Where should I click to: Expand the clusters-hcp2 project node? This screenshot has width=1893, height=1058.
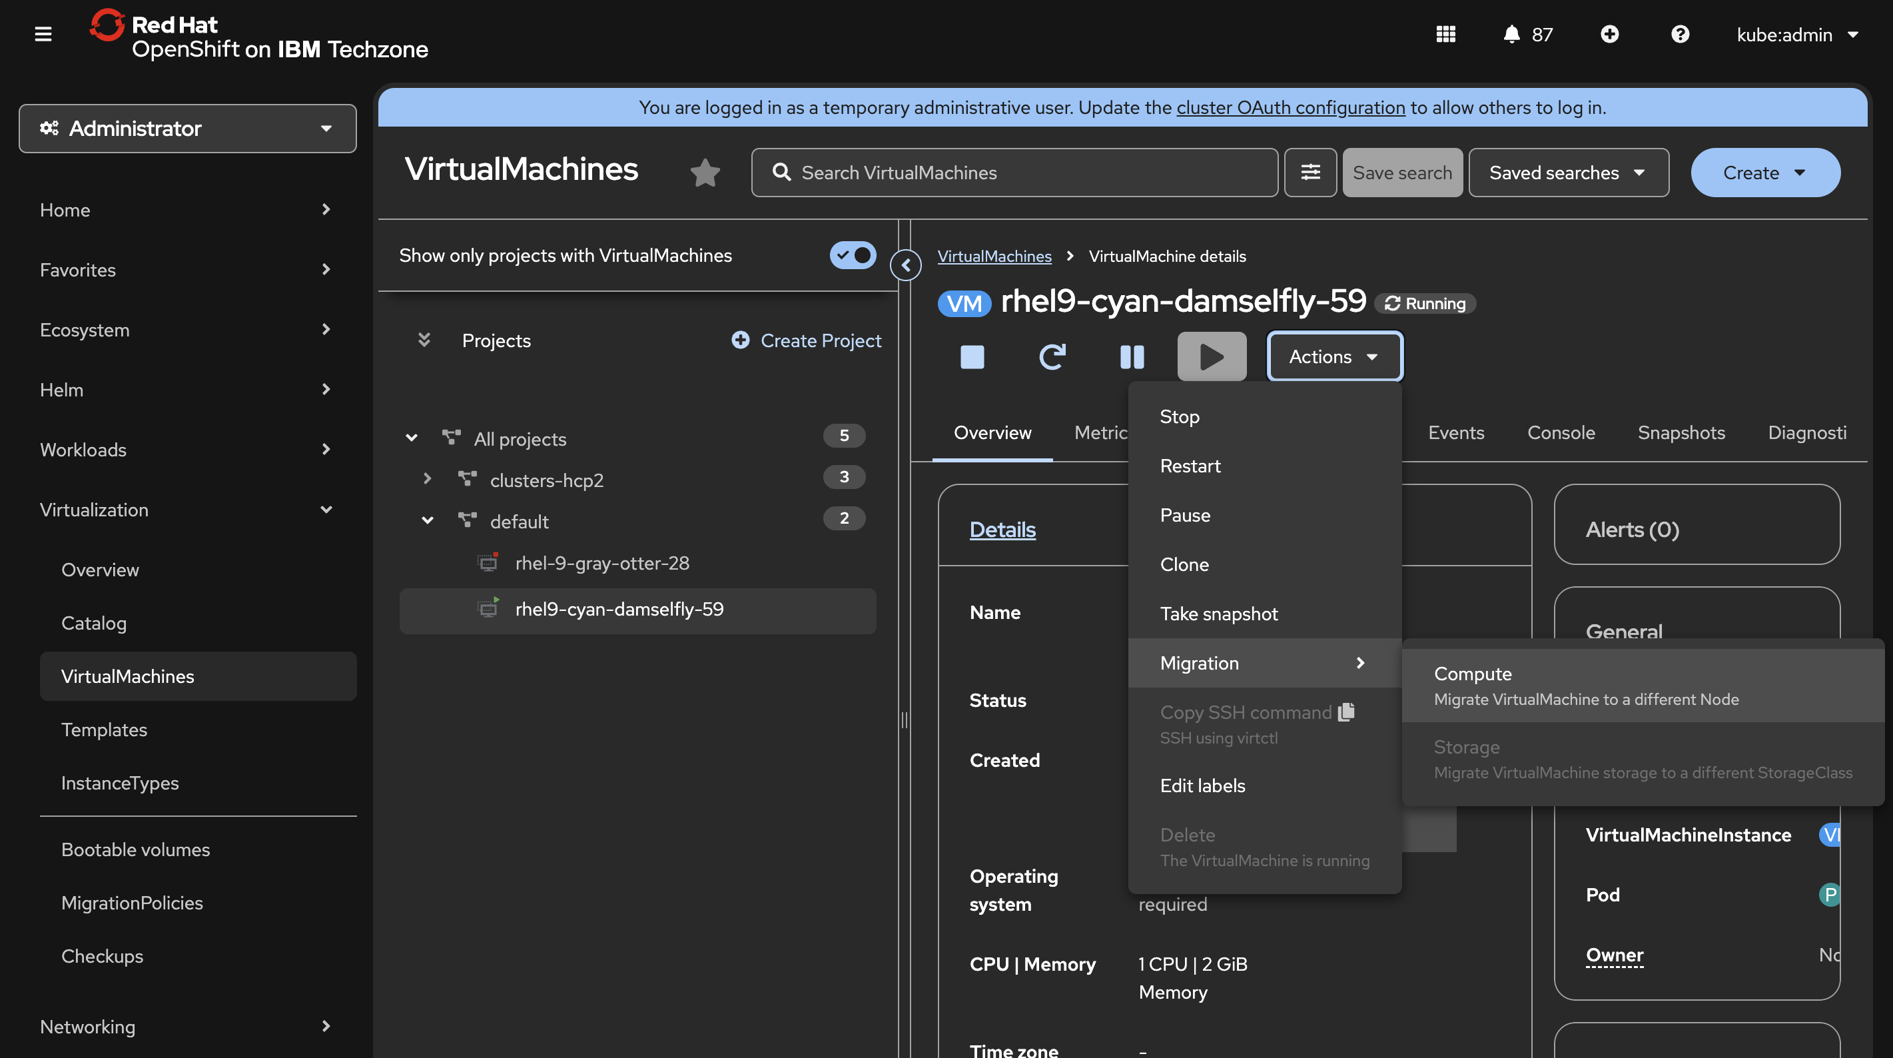[x=427, y=478]
